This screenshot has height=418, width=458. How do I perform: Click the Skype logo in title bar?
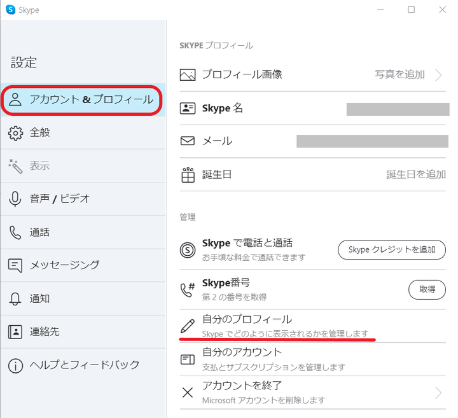[11, 10]
